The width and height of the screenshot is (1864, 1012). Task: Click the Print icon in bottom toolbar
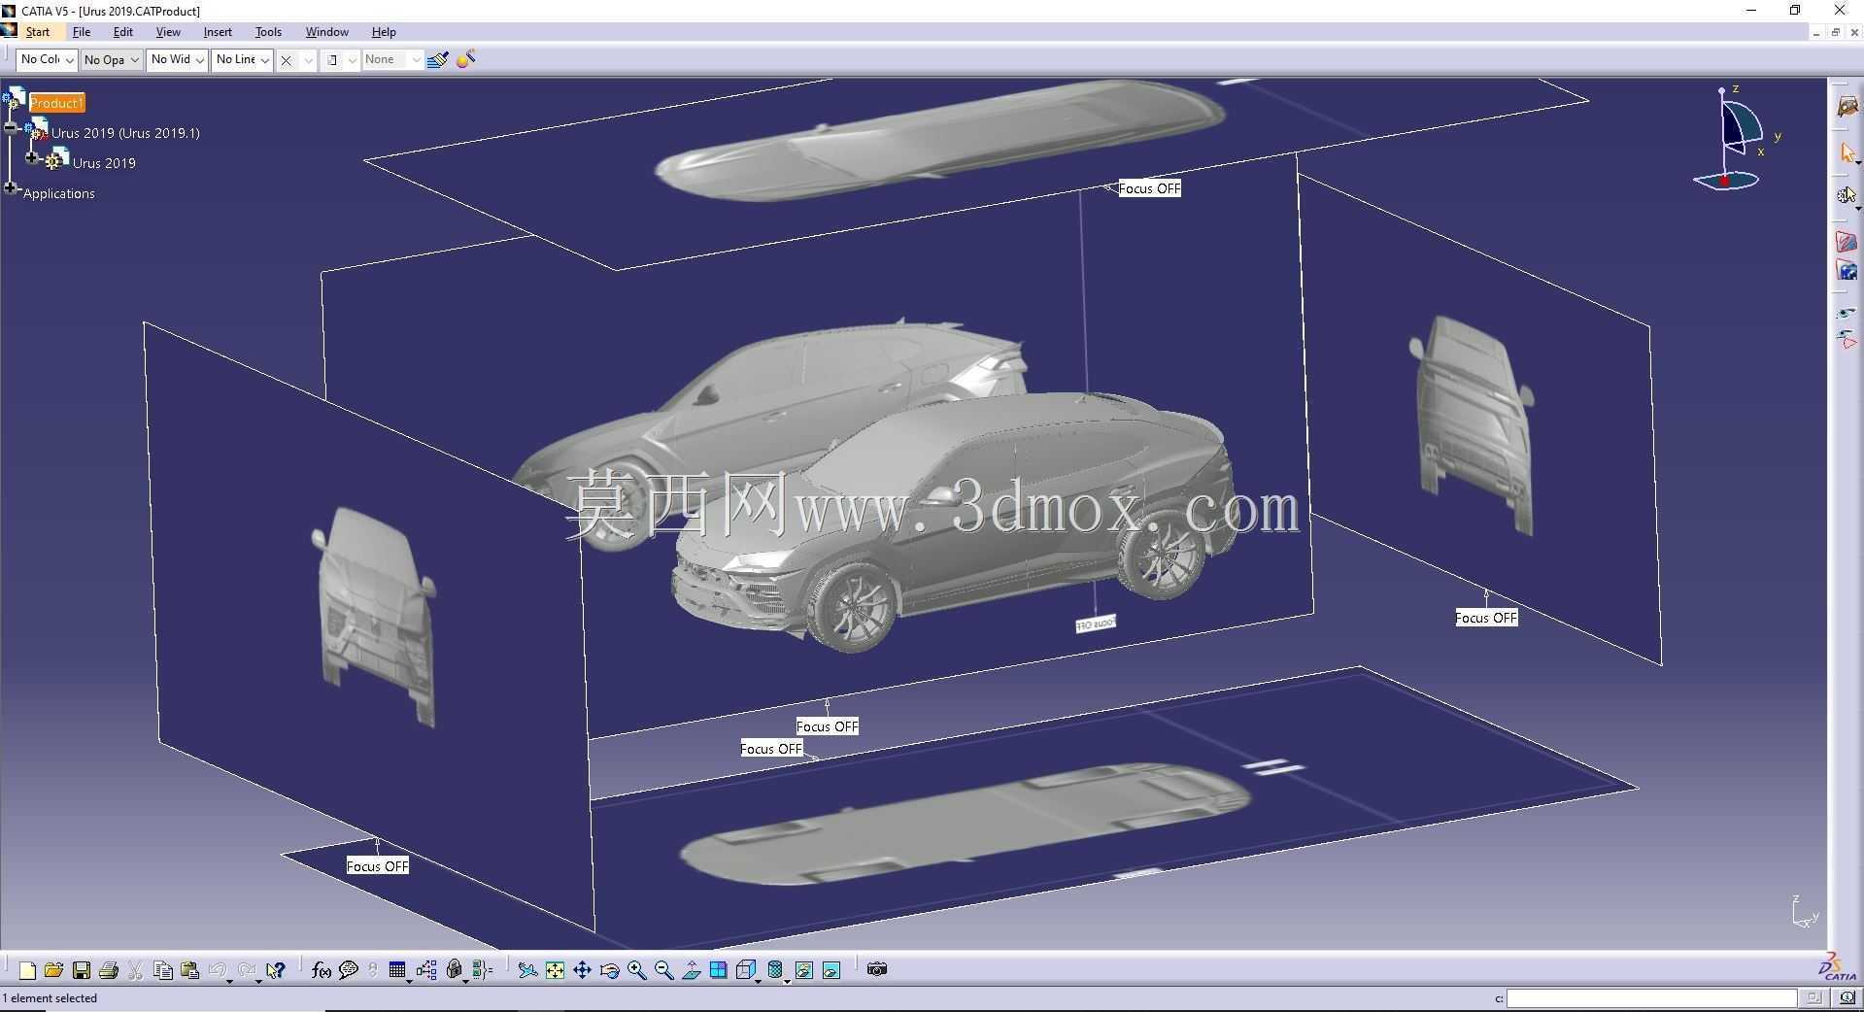tap(109, 969)
